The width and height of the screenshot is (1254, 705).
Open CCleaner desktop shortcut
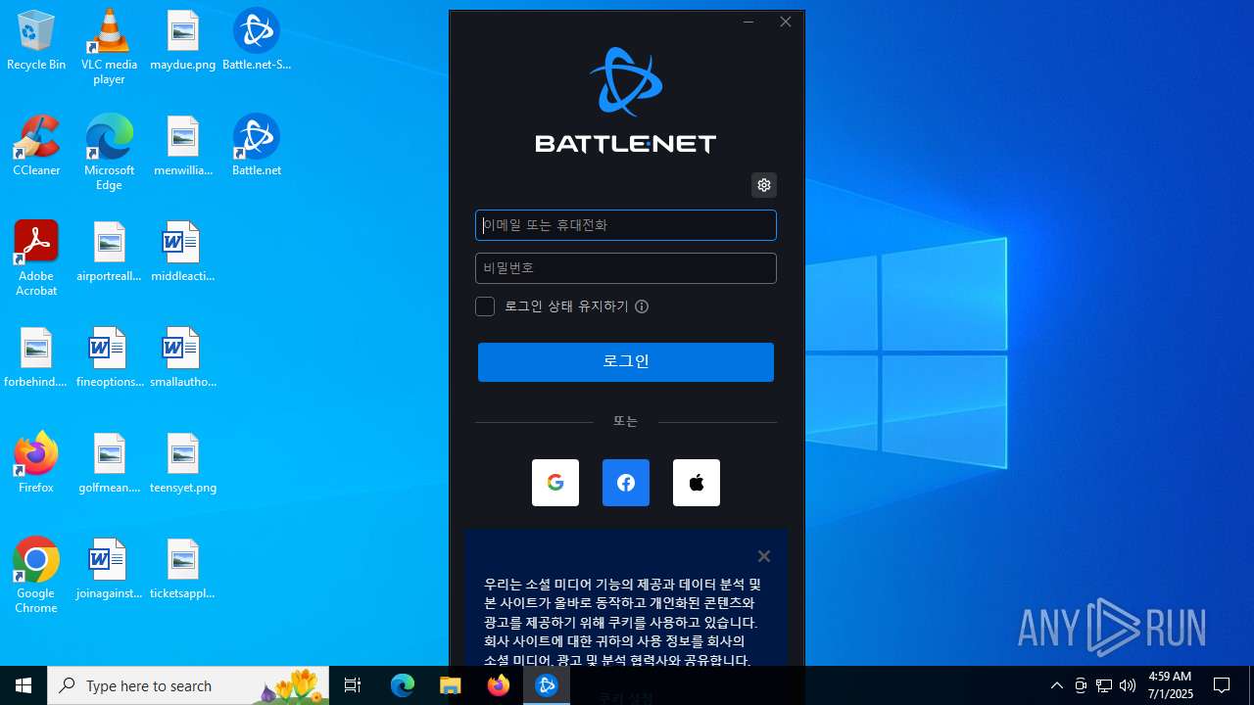36,147
